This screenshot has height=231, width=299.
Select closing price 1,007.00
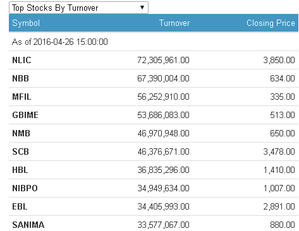(279, 188)
